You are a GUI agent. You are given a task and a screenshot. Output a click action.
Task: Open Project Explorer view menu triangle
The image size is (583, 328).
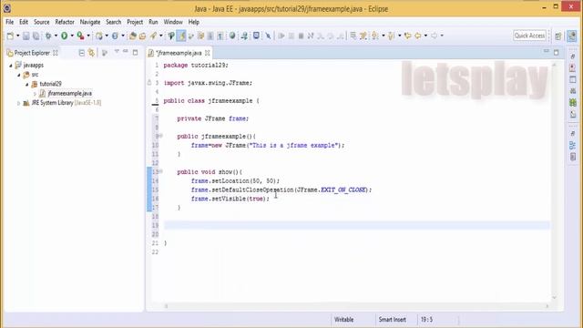point(117,51)
